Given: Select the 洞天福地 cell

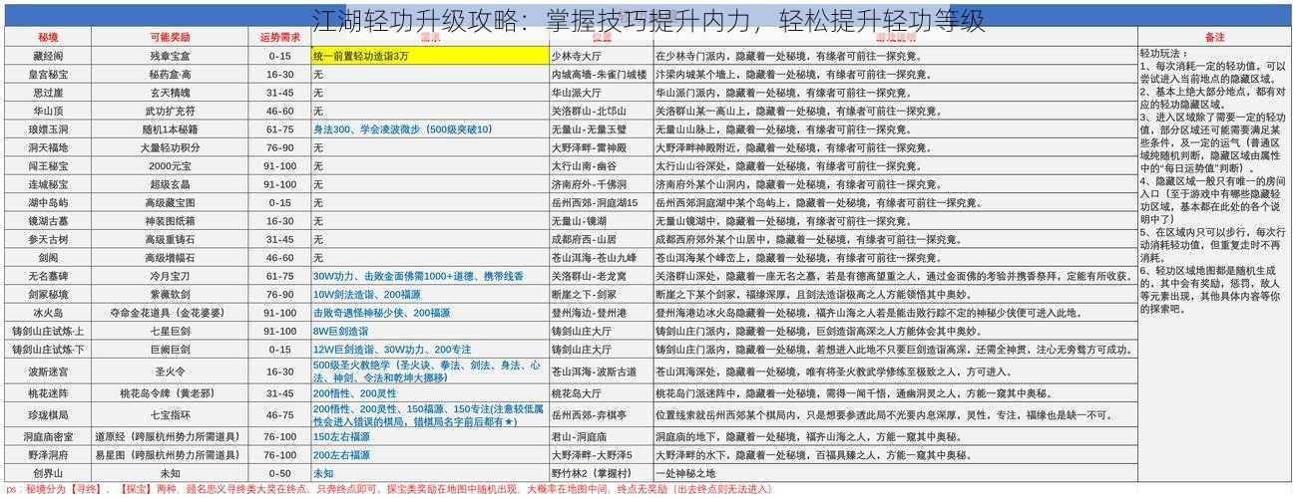Looking at the screenshot, I should 49,147.
